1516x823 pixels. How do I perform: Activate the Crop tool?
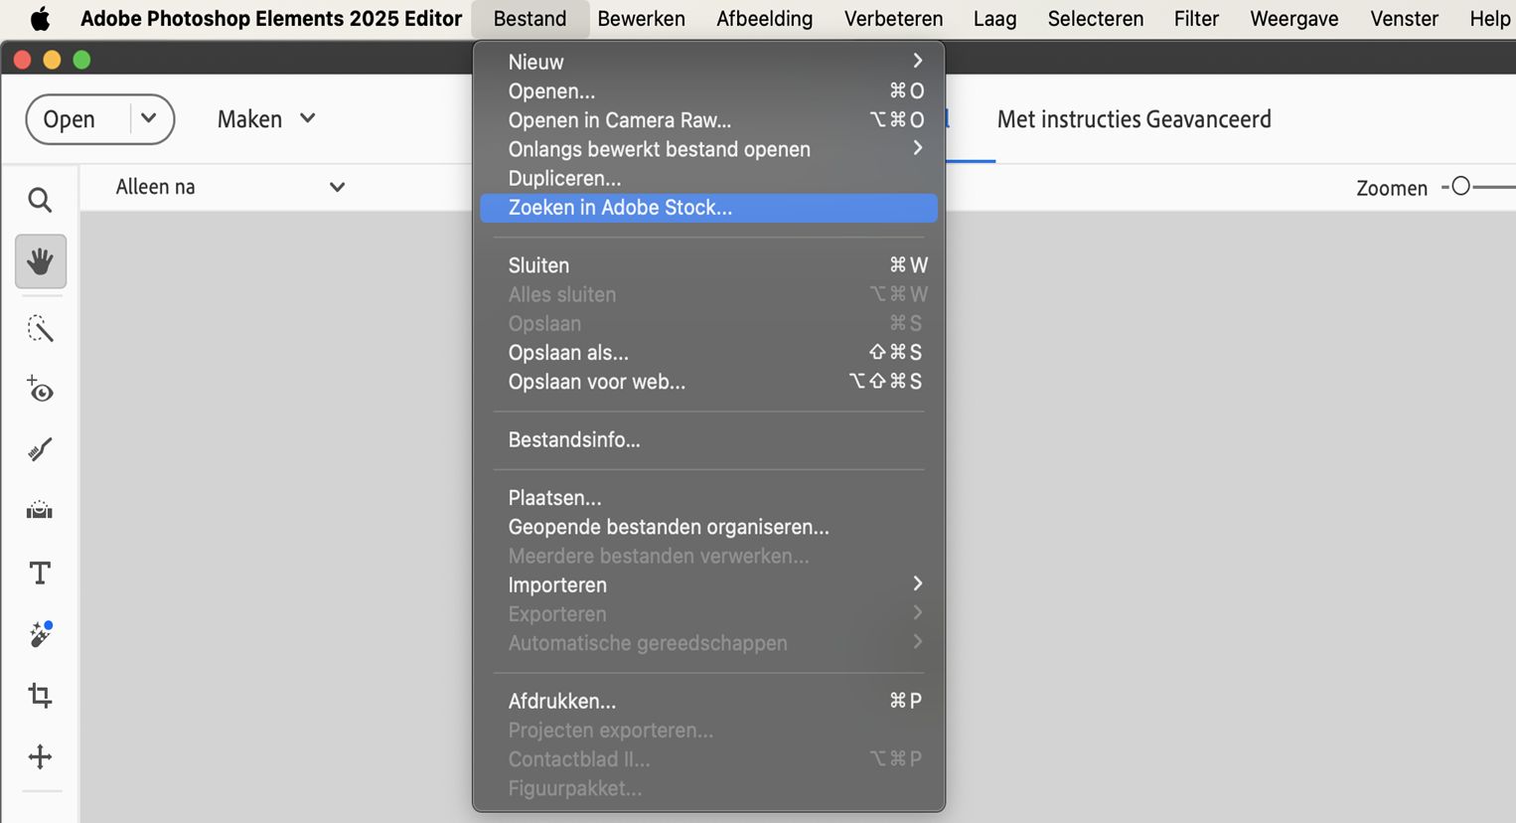(x=40, y=695)
